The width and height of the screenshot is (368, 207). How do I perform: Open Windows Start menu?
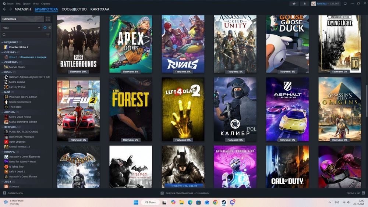(136, 202)
